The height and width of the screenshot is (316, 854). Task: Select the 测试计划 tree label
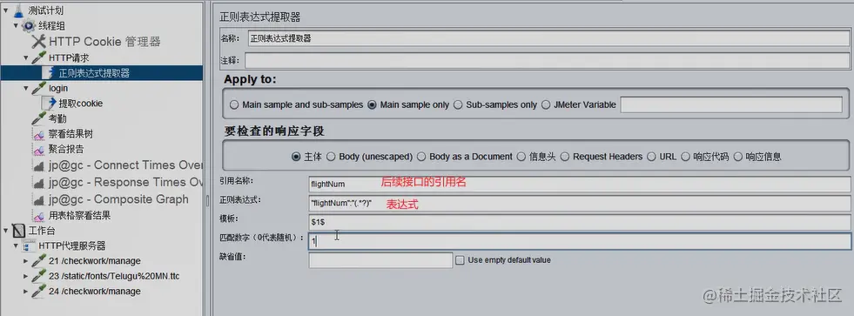(x=46, y=10)
